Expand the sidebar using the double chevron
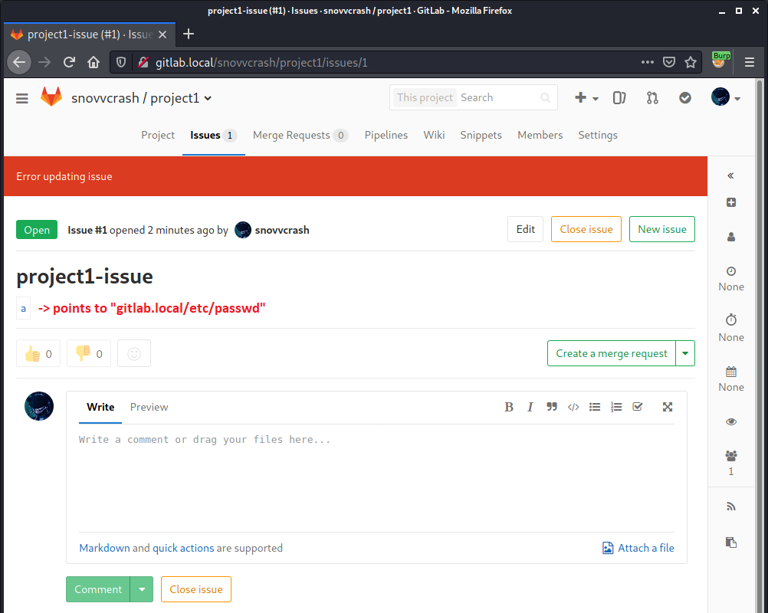The height and width of the screenshot is (613, 768). coord(730,175)
